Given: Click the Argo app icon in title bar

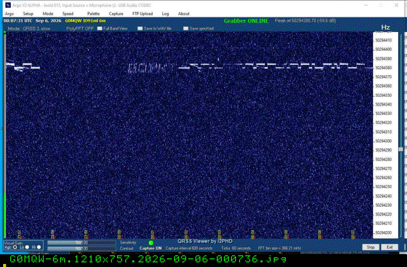Looking at the screenshot, I should (x=8, y=5).
